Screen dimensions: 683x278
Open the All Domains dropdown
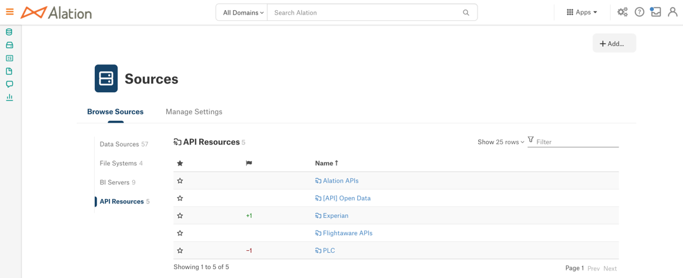click(243, 13)
